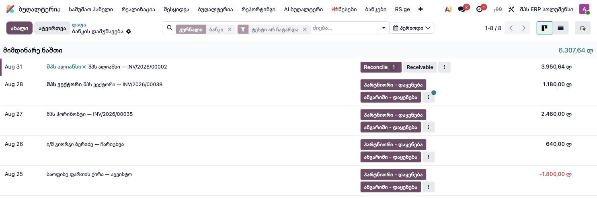Switch to kanban view
This screenshot has height=198, width=597.
(x=544, y=28)
